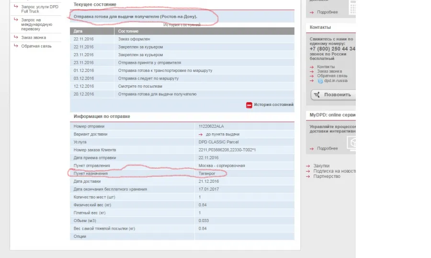This screenshot has height=258, width=431.
Task: Open the Подписка на новости link
Action: [335, 171]
